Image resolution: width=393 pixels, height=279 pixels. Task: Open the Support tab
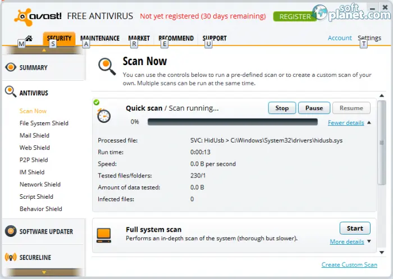(x=214, y=38)
